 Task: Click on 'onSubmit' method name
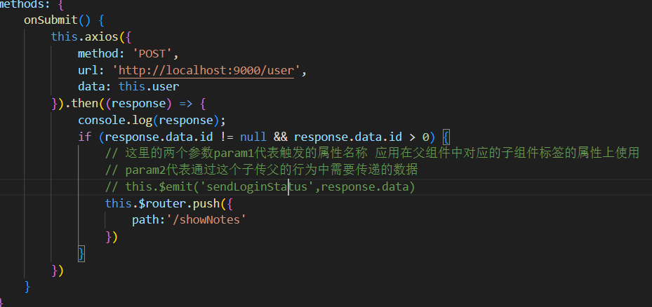tap(51, 20)
